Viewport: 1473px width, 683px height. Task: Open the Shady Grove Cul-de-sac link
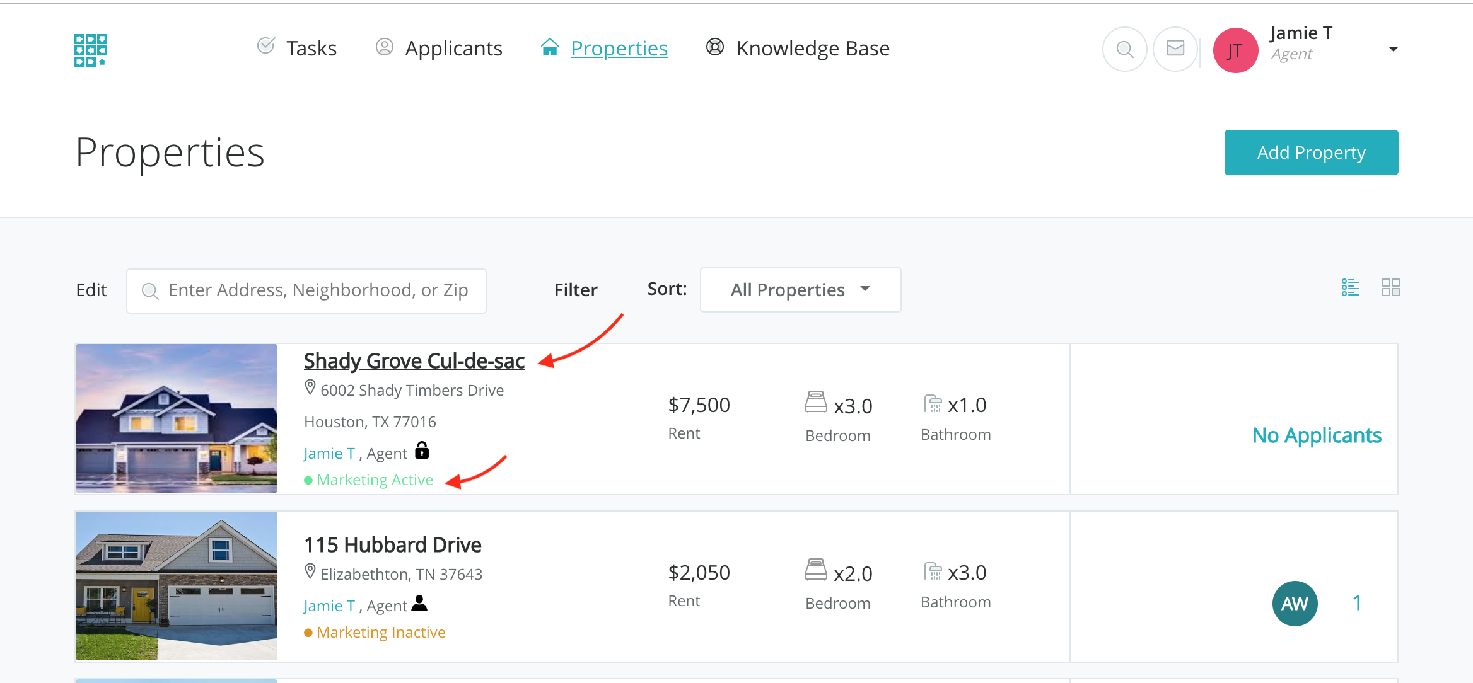414,361
